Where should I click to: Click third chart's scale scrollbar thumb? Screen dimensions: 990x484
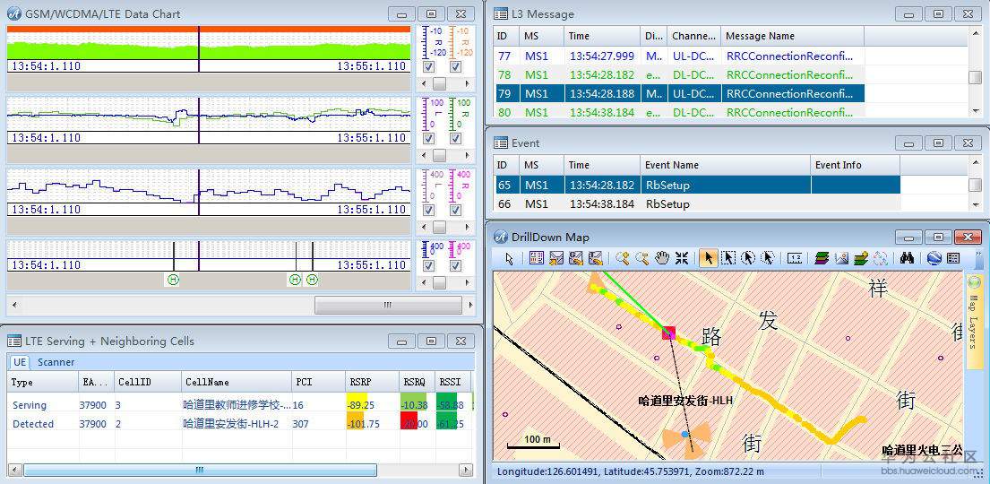click(439, 227)
